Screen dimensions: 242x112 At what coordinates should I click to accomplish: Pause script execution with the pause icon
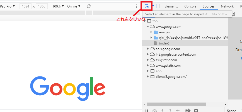click(147, 110)
